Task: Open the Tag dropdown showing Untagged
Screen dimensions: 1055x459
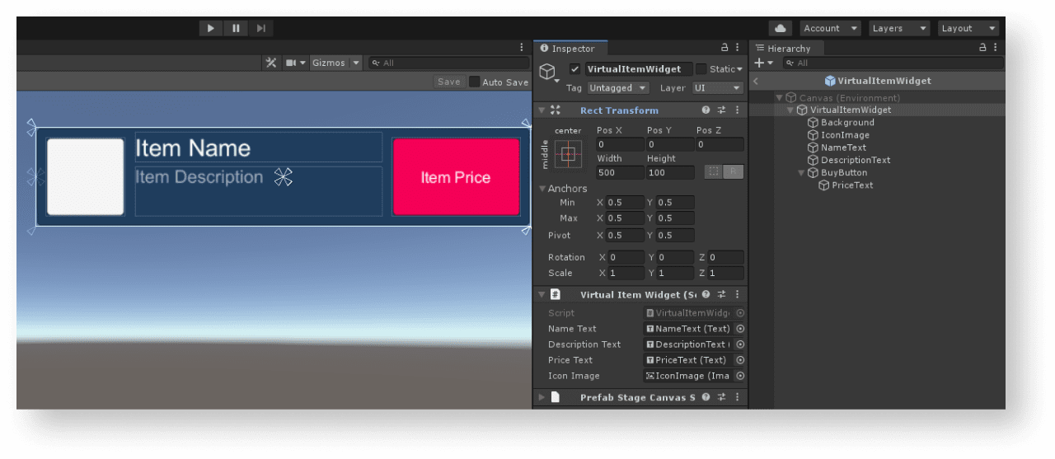Action: click(x=618, y=88)
